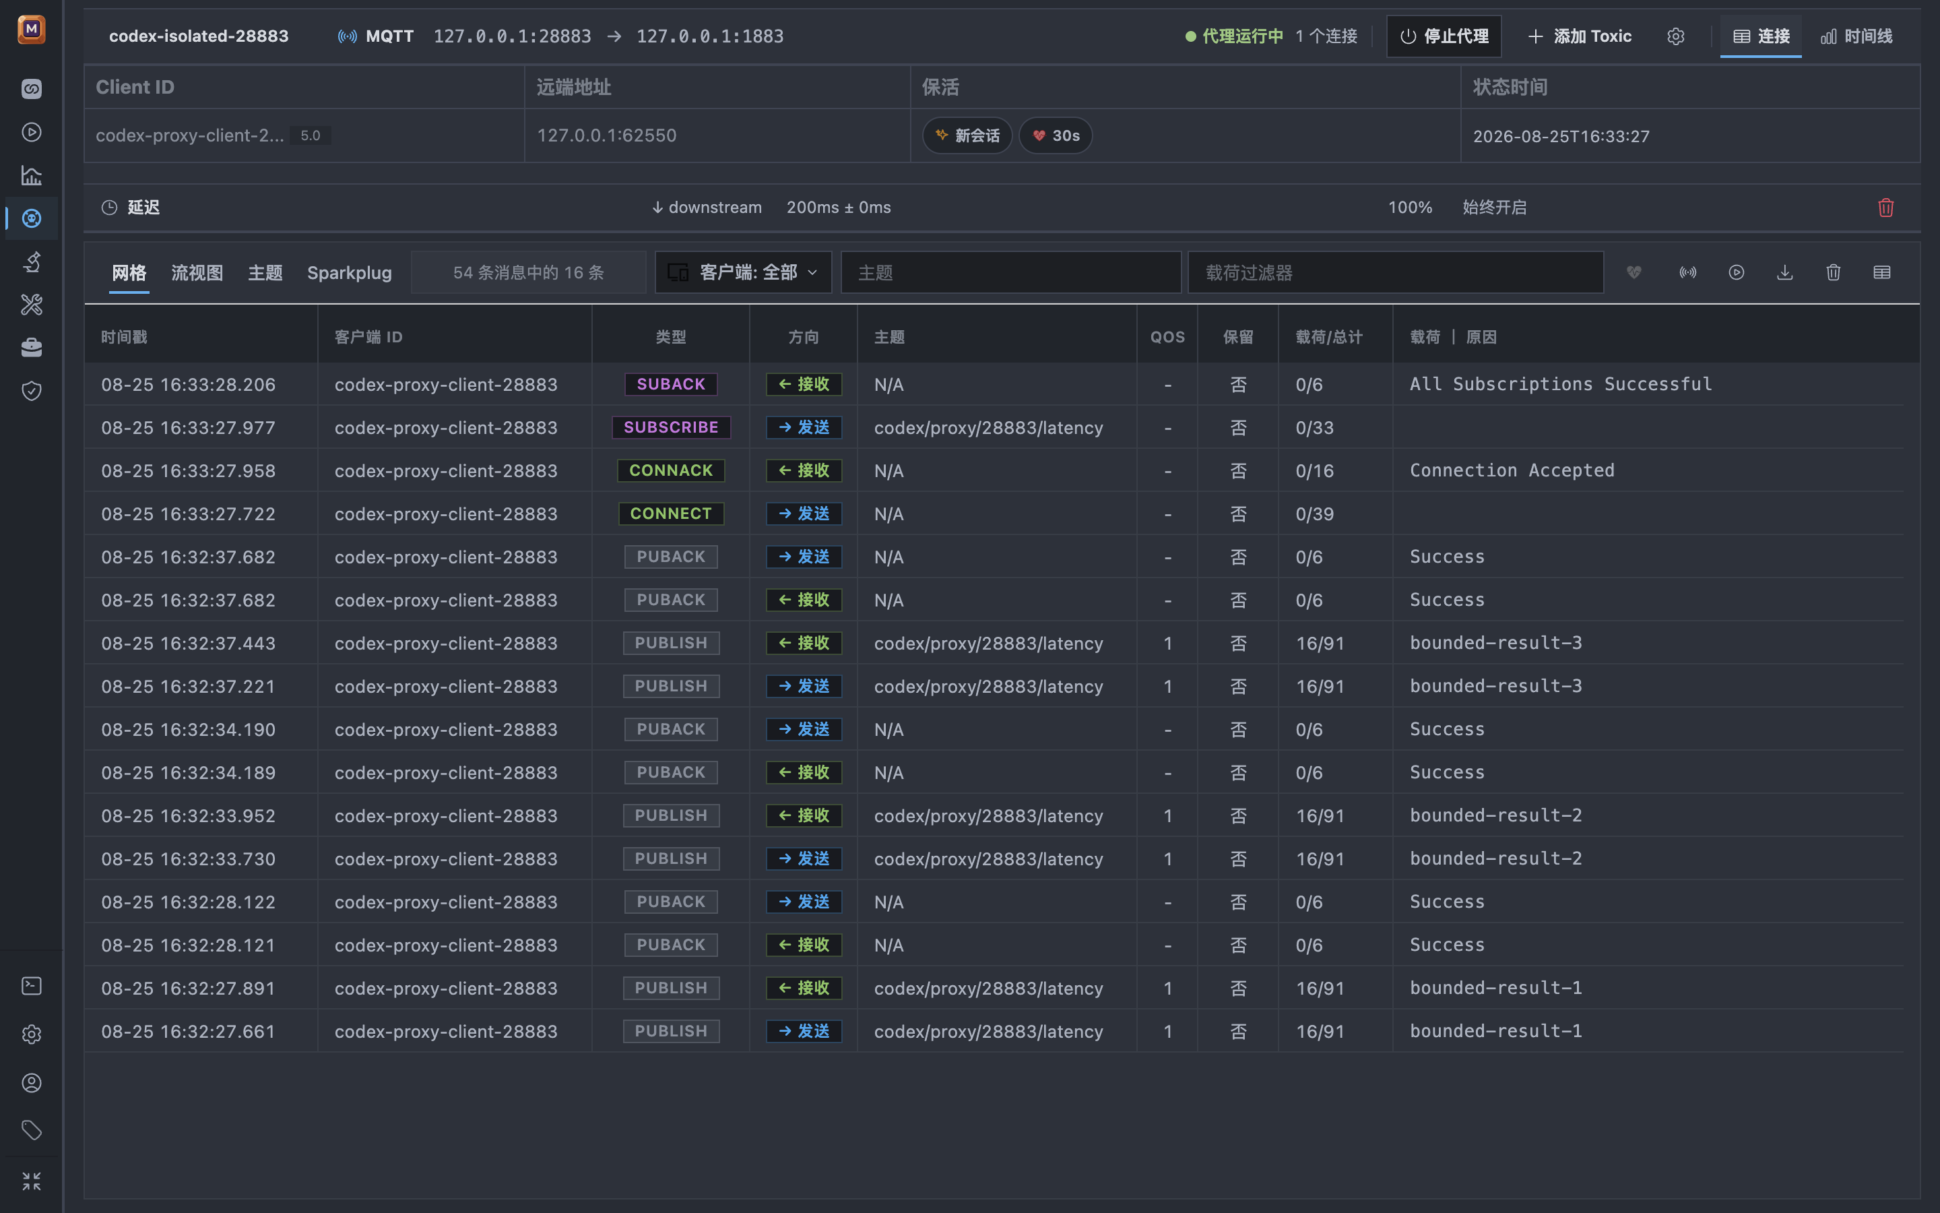This screenshot has height=1213, width=1940.
Task: Switch to the 时间线 tab
Action: [1856, 36]
